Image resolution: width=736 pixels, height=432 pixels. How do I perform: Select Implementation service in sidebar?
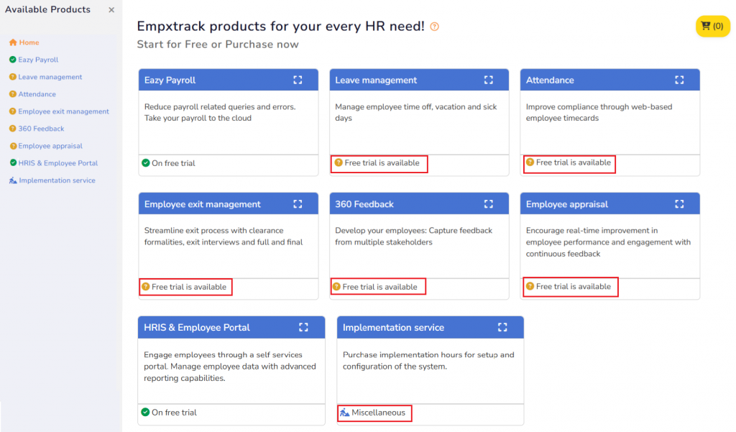(x=57, y=180)
